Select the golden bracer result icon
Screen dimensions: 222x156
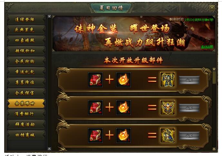click(168, 135)
